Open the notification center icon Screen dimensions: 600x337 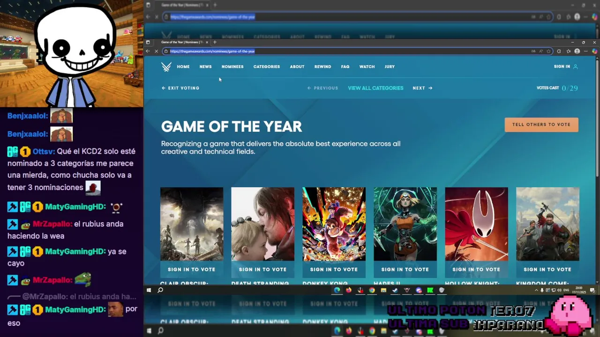(x=594, y=290)
